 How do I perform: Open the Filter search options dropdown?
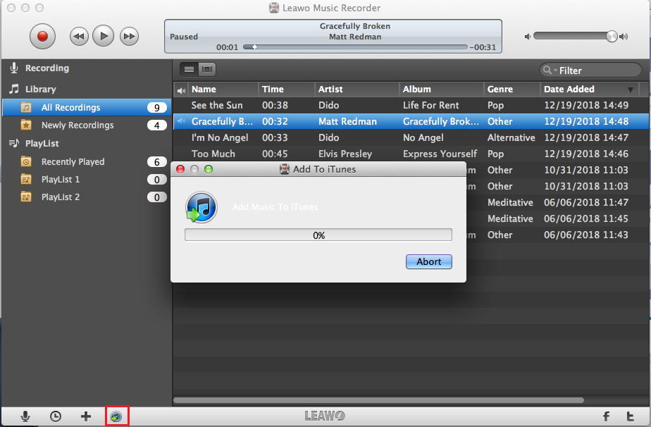click(x=549, y=70)
